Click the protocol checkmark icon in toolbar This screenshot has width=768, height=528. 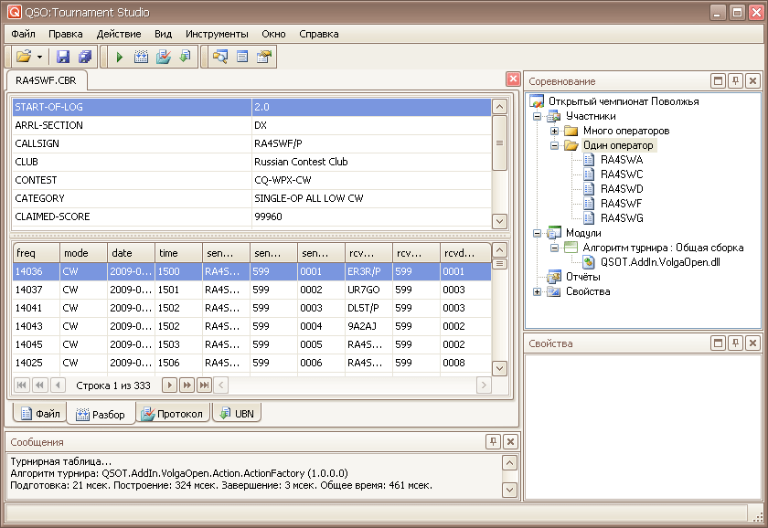pyautogui.click(x=163, y=57)
